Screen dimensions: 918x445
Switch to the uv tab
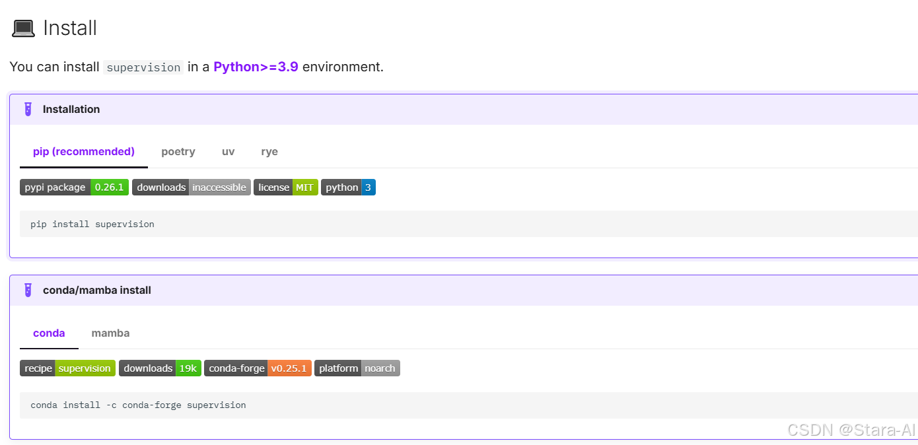pos(229,152)
